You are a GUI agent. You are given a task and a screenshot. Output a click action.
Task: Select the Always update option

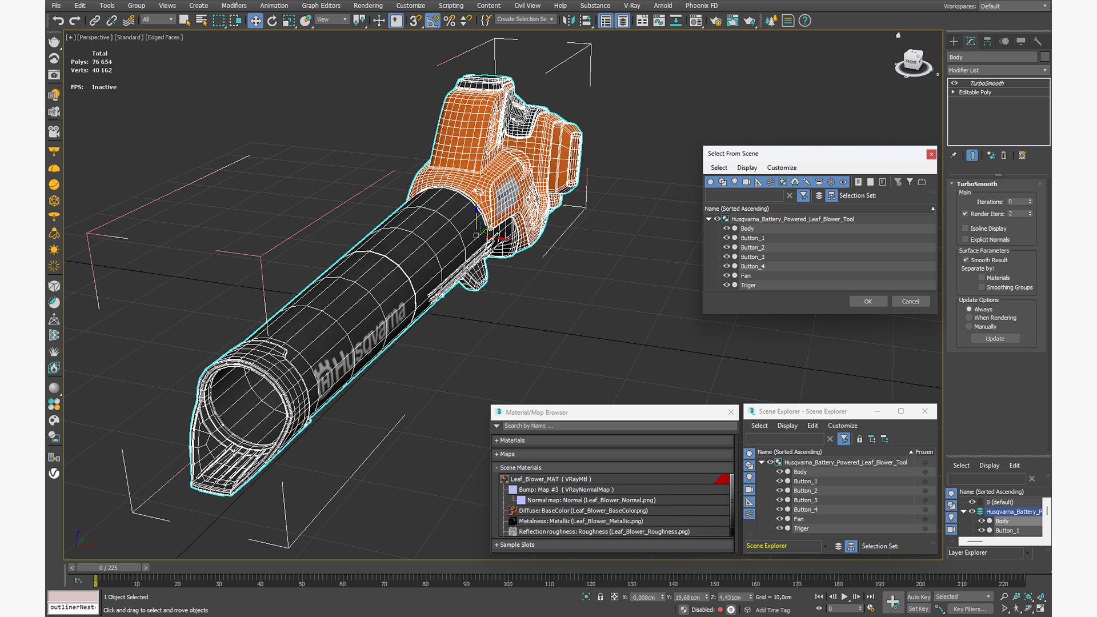pos(969,309)
